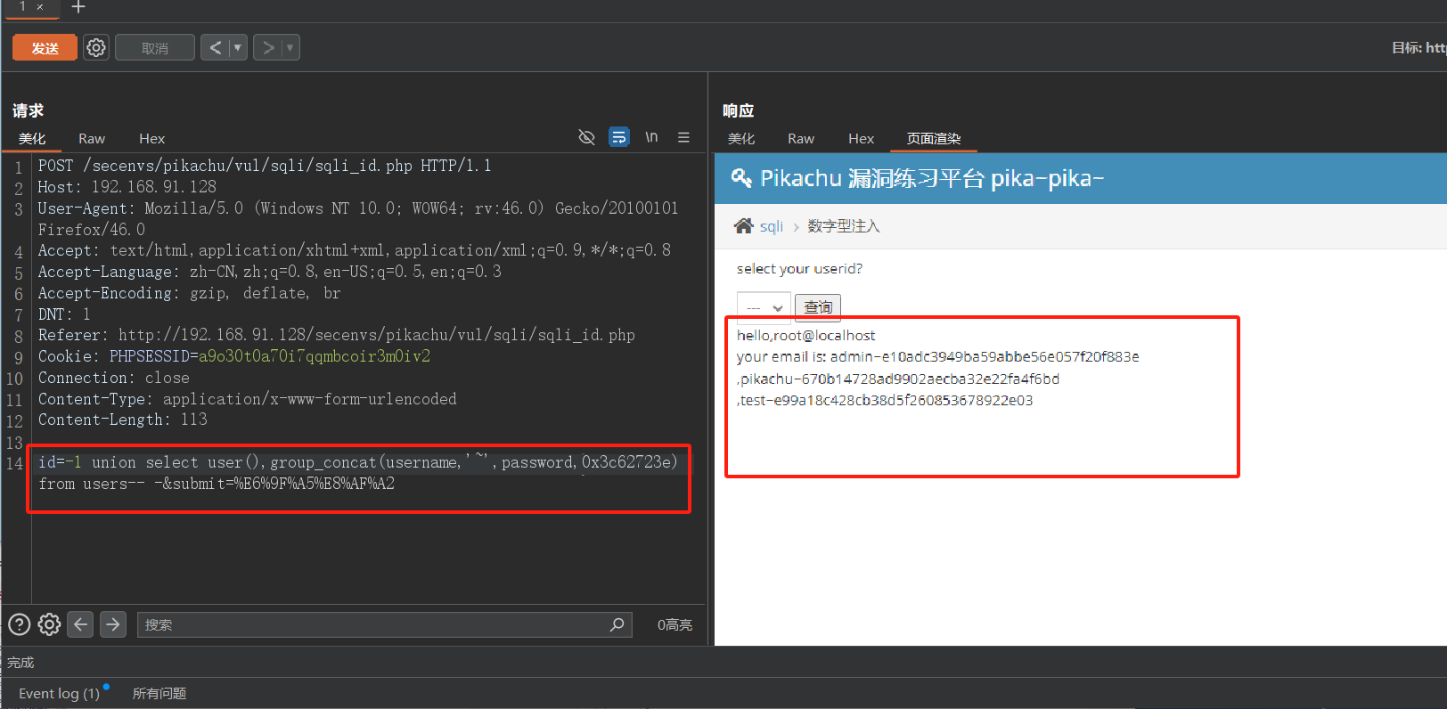The height and width of the screenshot is (709, 1447).
Task: Click the home icon in breadcrumb
Action: pyautogui.click(x=743, y=225)
